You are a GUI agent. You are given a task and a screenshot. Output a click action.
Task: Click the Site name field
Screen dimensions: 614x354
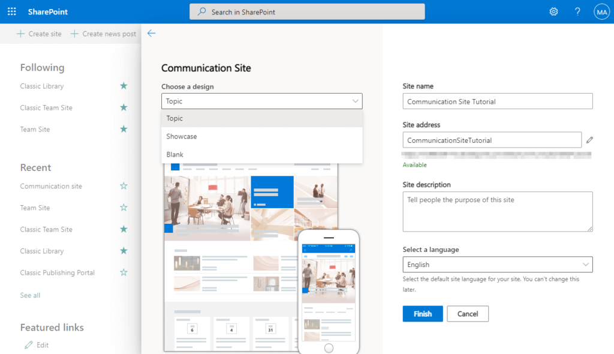tap(497, 101)
